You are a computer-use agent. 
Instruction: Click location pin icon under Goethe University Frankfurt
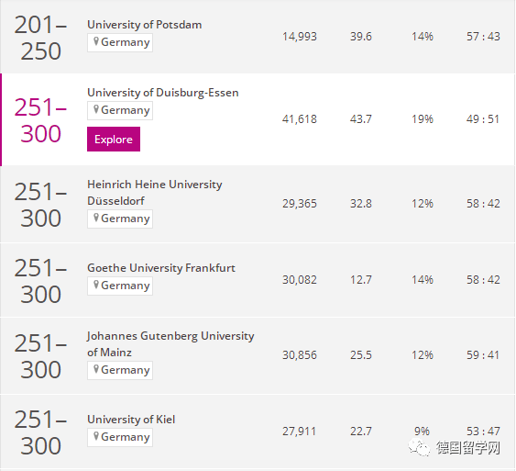(96, 285)
